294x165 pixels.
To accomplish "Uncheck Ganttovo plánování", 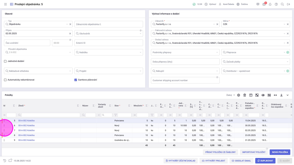I will 76,80.
